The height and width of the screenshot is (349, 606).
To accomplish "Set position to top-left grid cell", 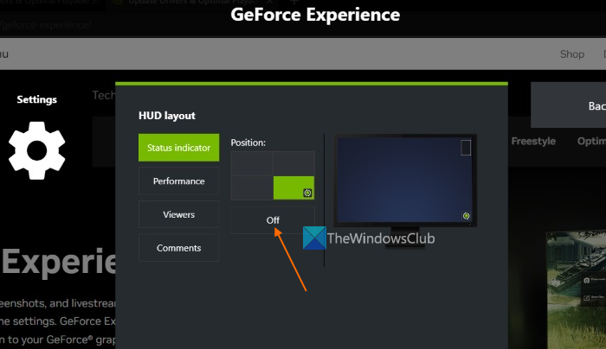I will point(252,163).
